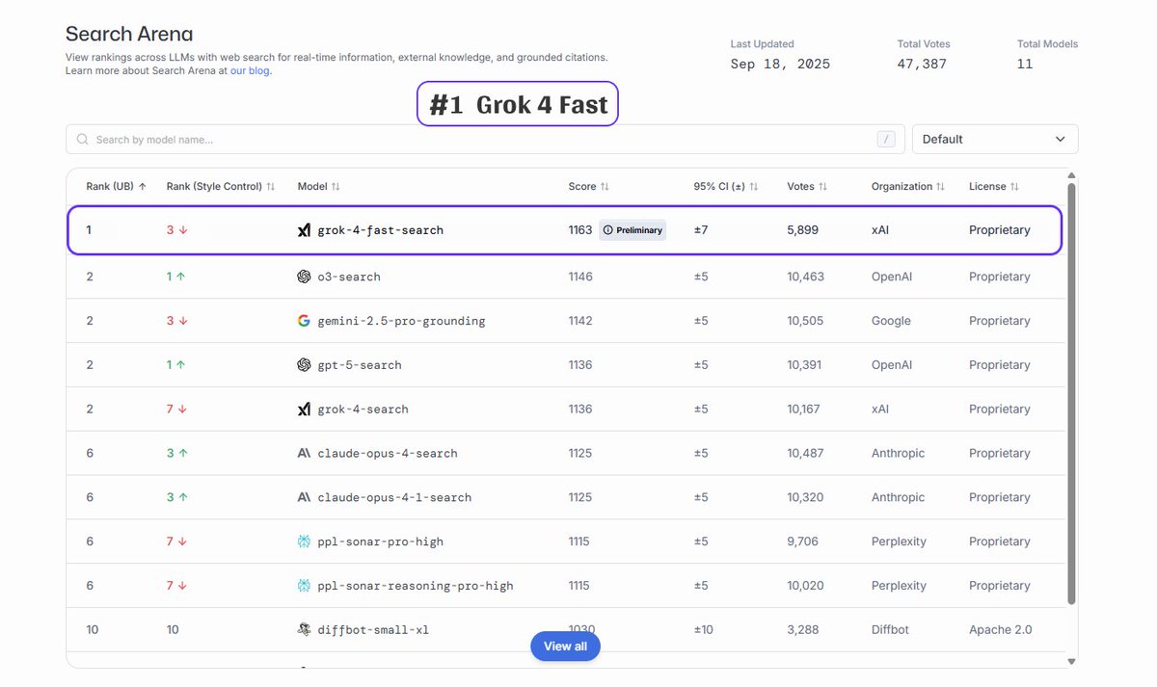Click the Total Models count 11

coord(1025,64)
